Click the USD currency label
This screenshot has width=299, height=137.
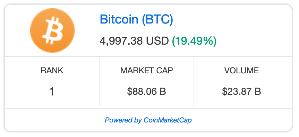(157, 41)
